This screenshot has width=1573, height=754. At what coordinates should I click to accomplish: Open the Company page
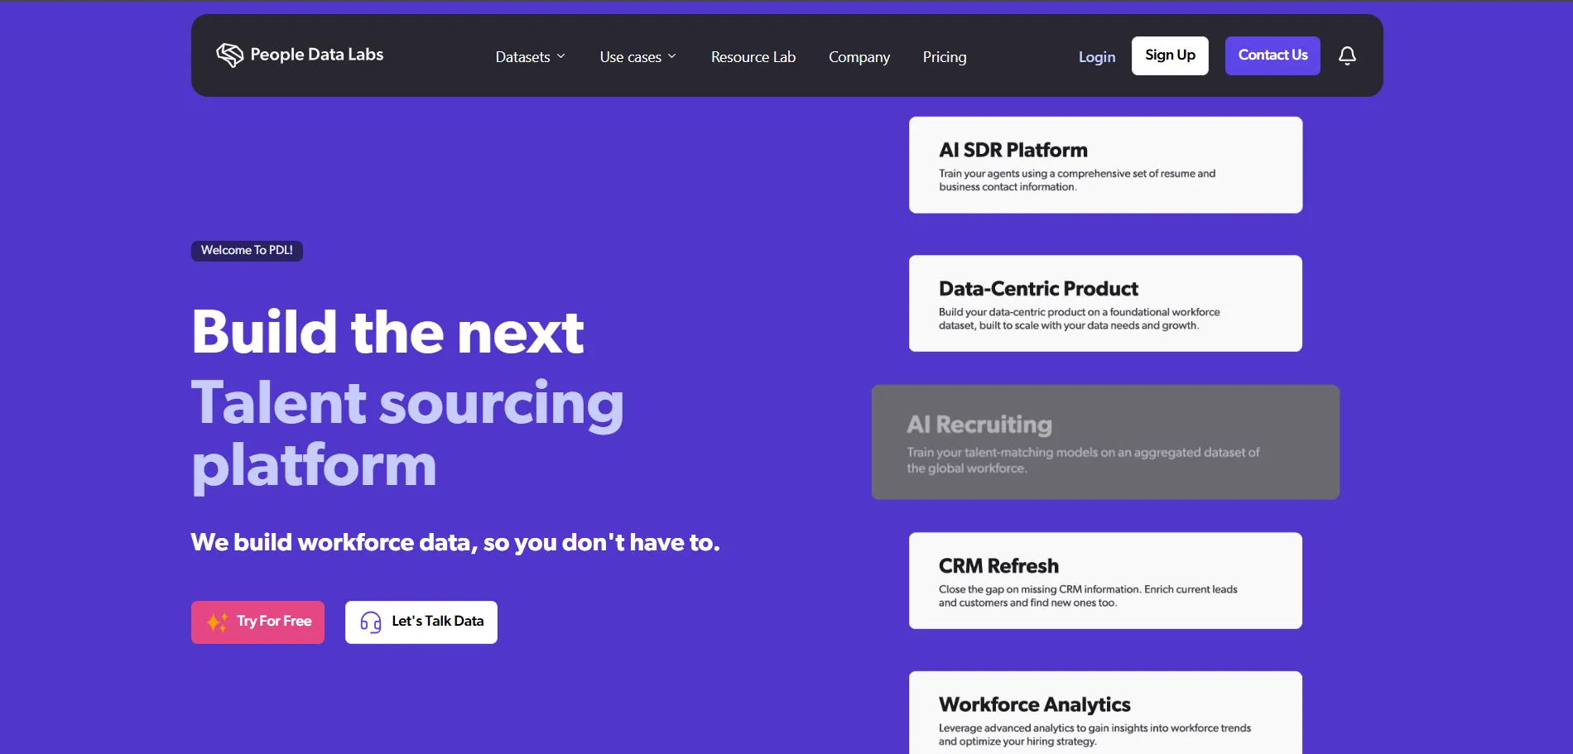859,56
